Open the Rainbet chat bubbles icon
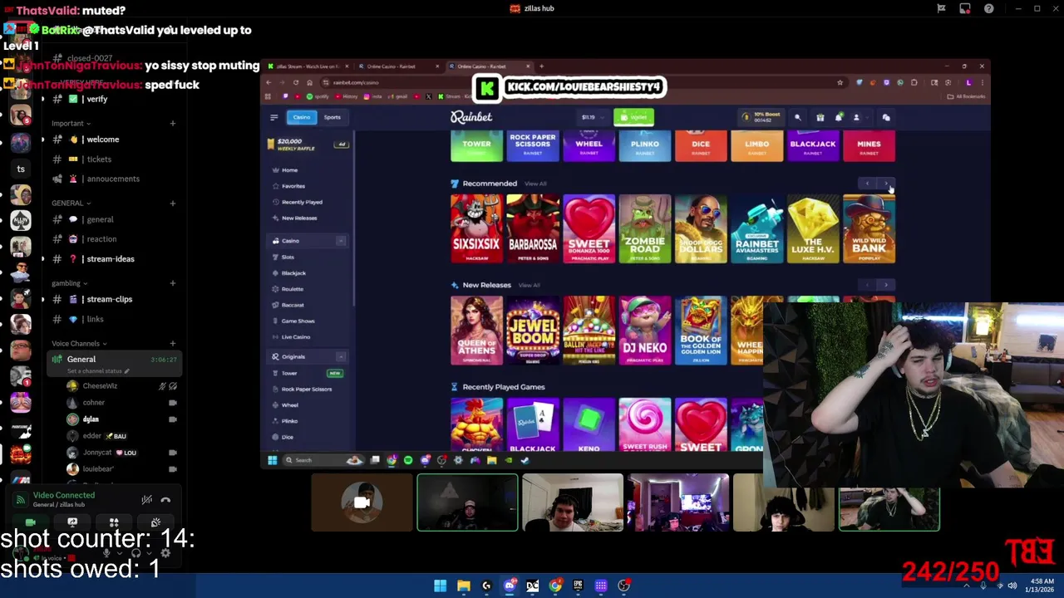 [886, 117]
